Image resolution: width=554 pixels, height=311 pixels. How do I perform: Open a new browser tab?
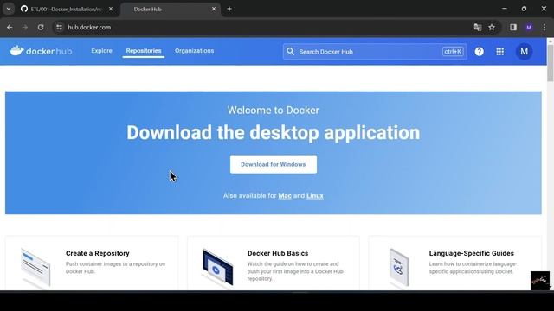(229, 9)
